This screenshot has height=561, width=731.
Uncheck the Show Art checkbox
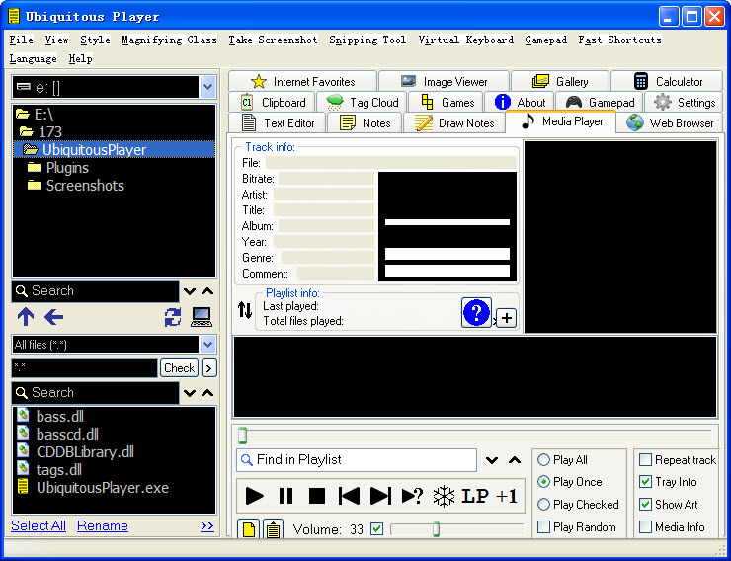click(x=645, y=505)
